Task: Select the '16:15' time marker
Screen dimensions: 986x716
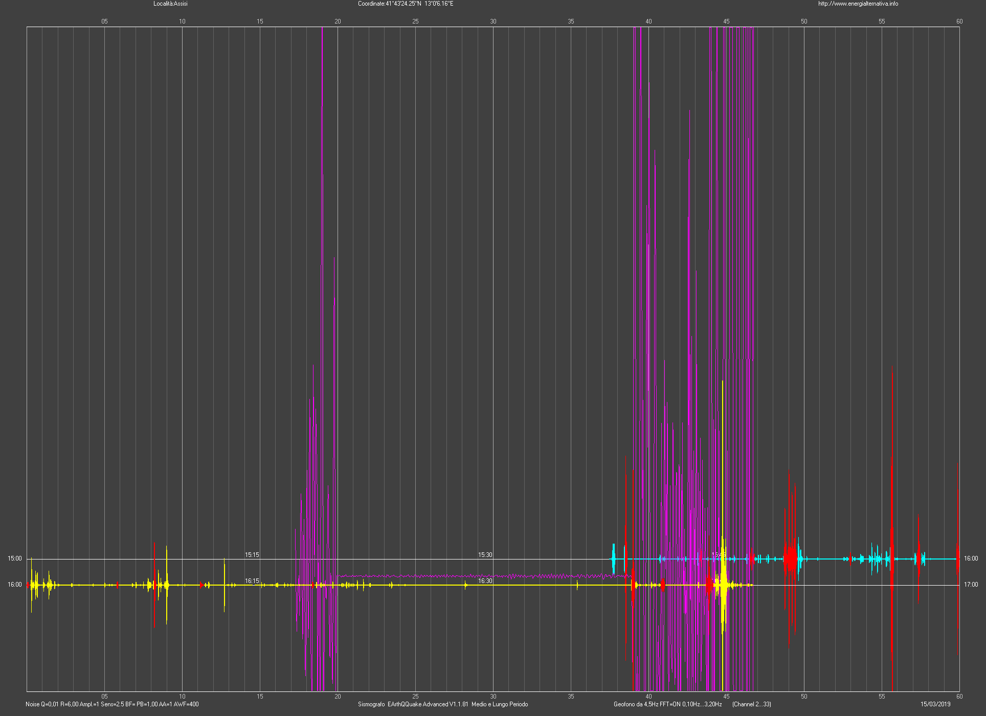Action: [x=252, y=581]
